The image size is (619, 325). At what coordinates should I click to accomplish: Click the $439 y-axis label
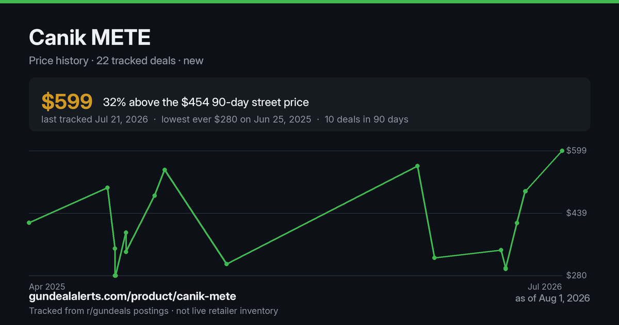577,213
